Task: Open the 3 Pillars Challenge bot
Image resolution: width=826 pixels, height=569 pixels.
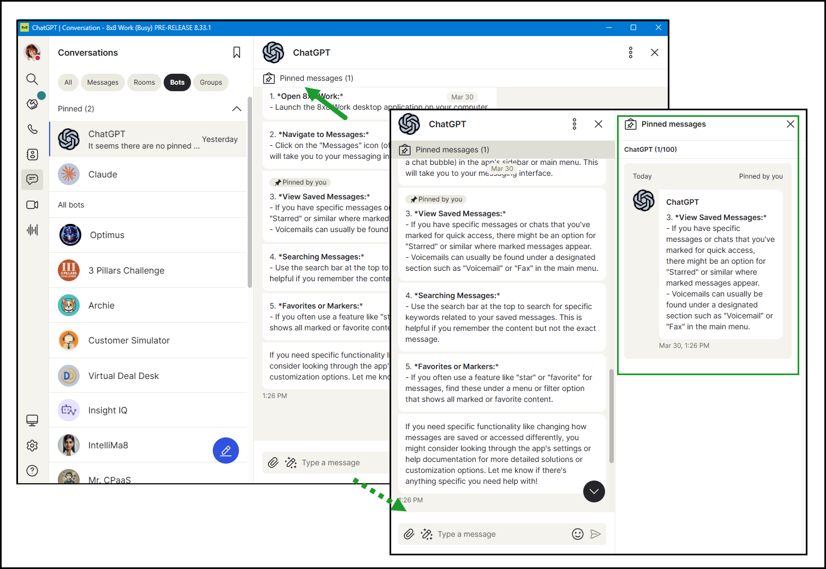Action: click(x=148, y=270)
